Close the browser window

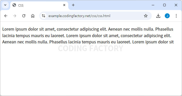176,5
